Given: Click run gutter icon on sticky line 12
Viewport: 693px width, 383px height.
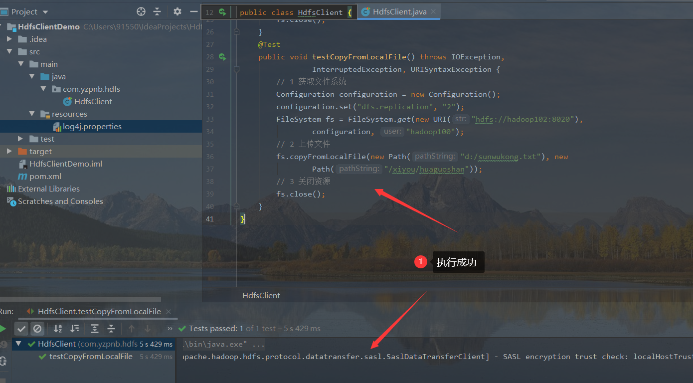Looking at the screenshot, I should tap(222, 12).
